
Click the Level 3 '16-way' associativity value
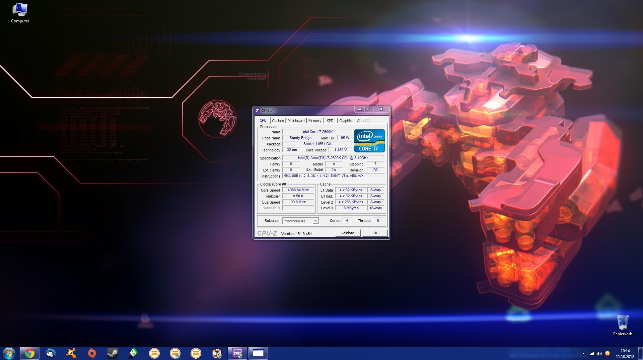point(375,208)
